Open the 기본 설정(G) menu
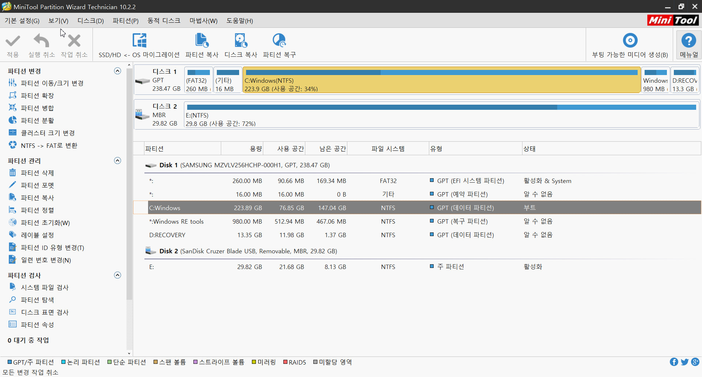 point(22,20)
